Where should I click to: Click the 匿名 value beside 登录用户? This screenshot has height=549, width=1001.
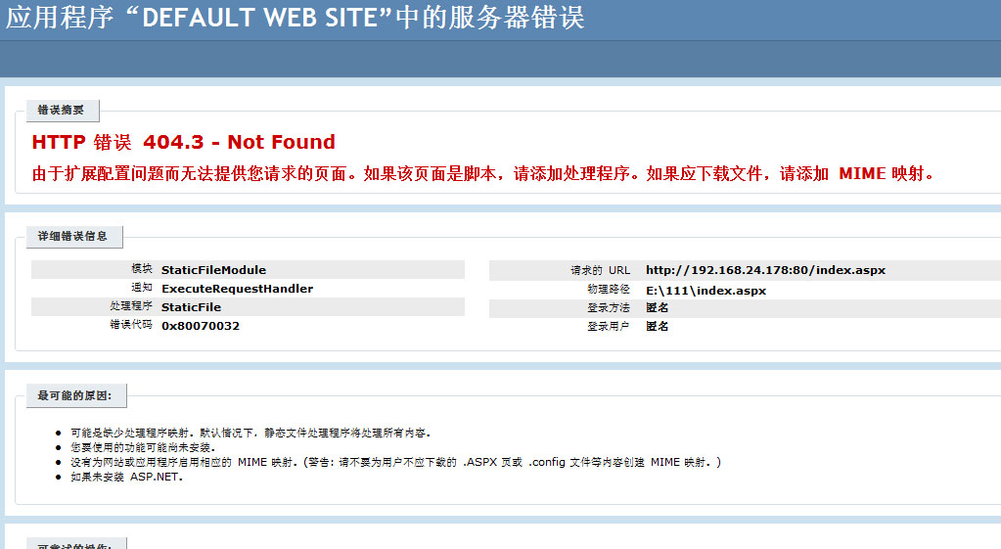coord(657,326)
